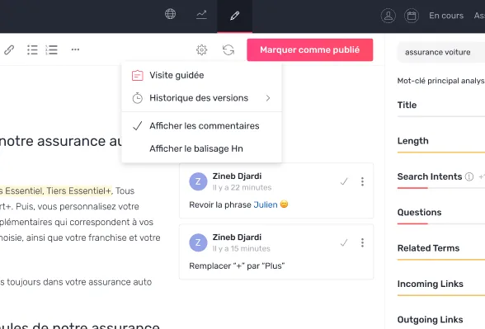Screen dimensions: 485x329
Task: Open the calendar icon
Action: point(412,16)
